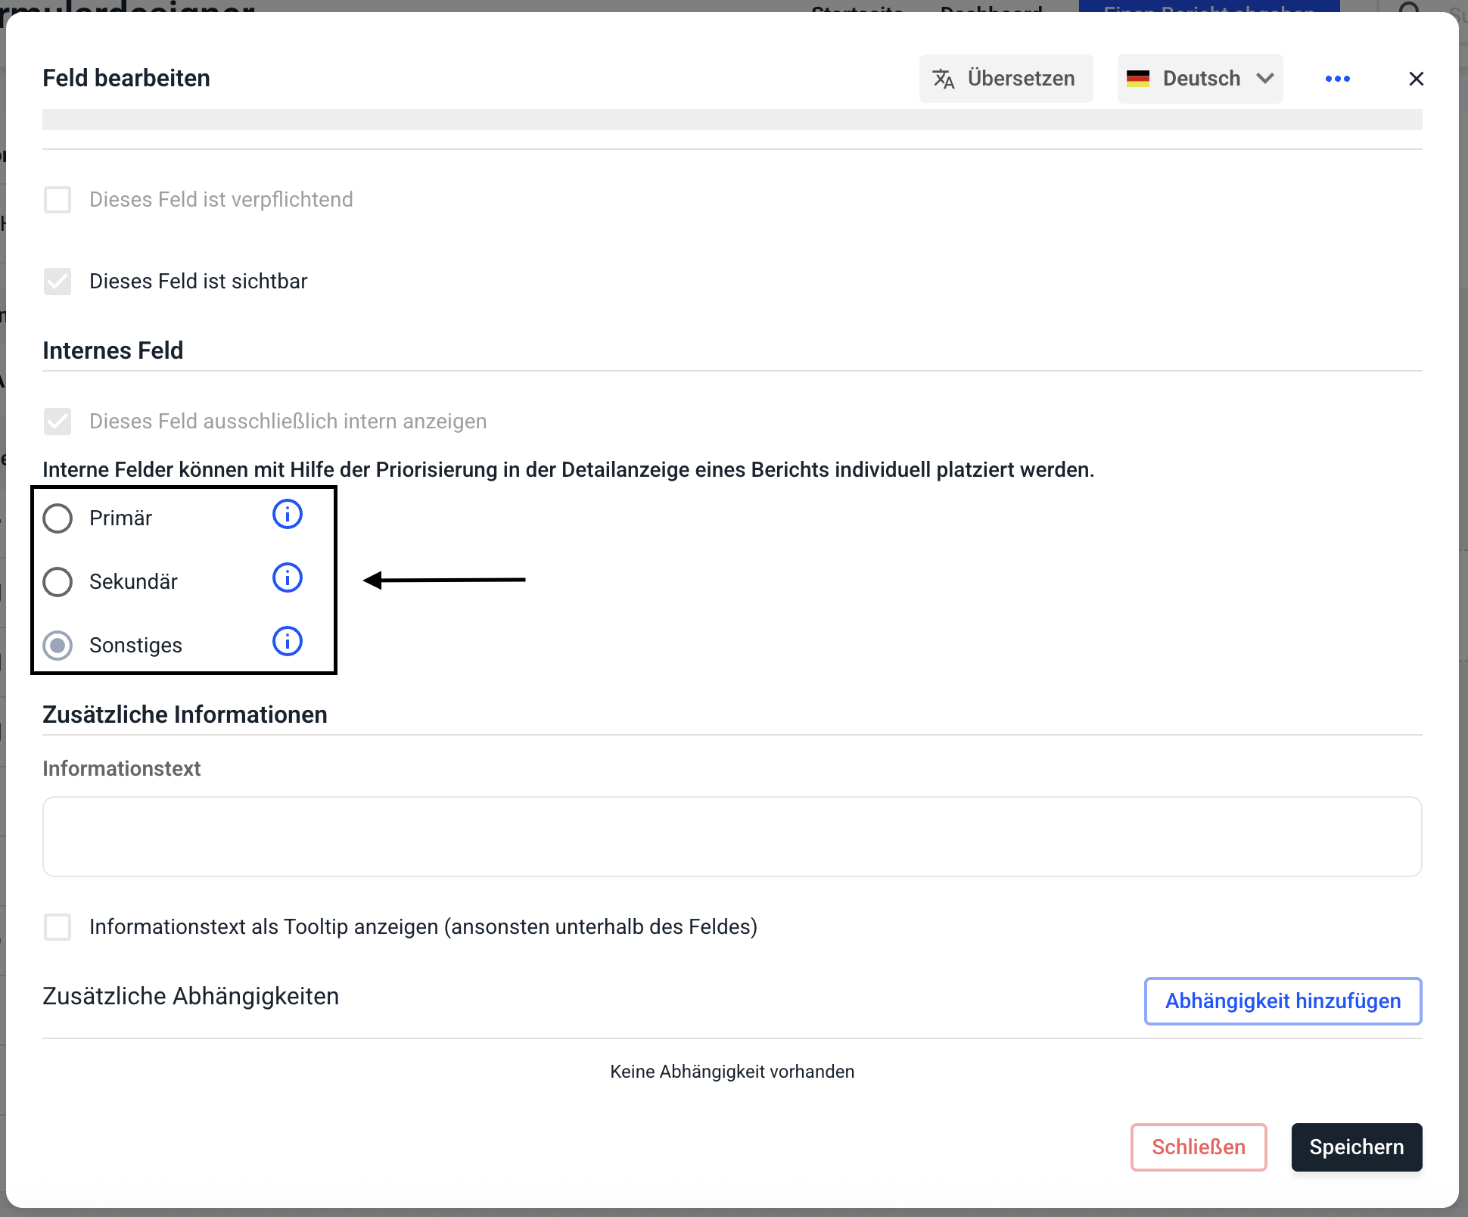Click the translate icon beside Übersetzen

coord(943,79)
